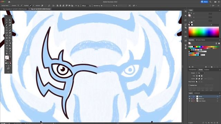This screenshot has width=221, height=124.
Task: Click the X coordinate field in control bar
Action: (85, 6)
